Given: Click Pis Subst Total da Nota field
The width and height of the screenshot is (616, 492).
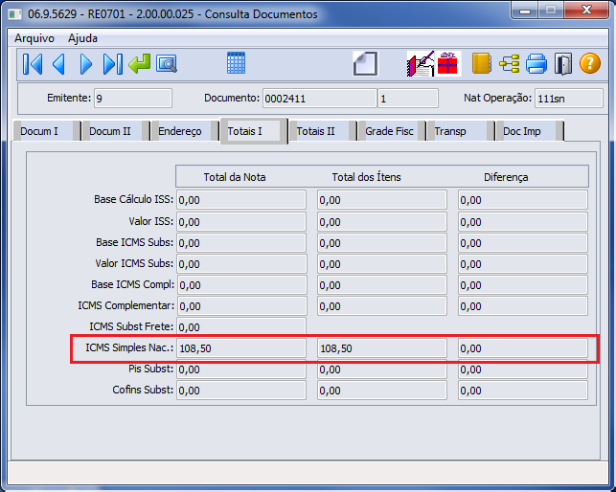Looking at the screenshot, I should [x=241, y=369].
